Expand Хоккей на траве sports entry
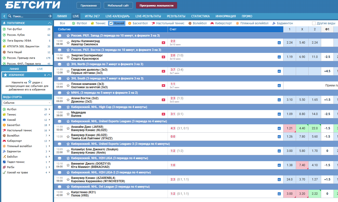 50,172
